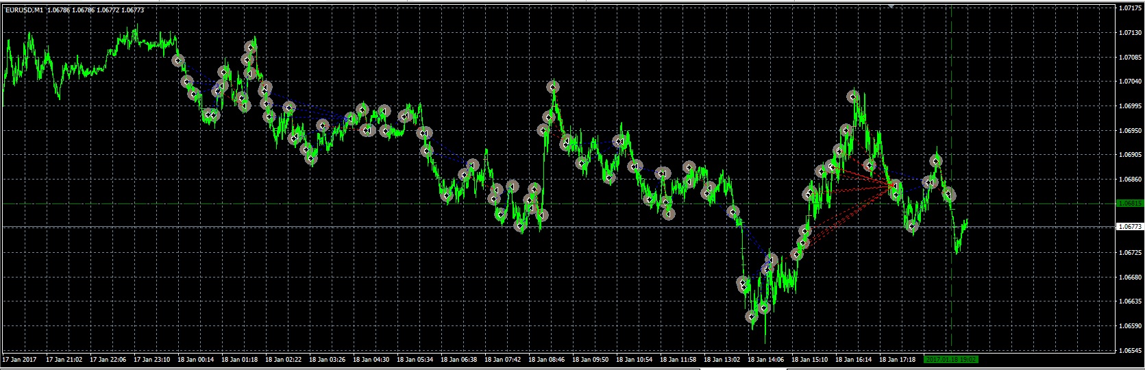This screenshot has width=1145, height=370.
Task: Click the 1.06725 price axis label
Action: click(x=1129, y=253)
